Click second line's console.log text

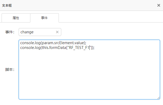click(x=30, y=48)
